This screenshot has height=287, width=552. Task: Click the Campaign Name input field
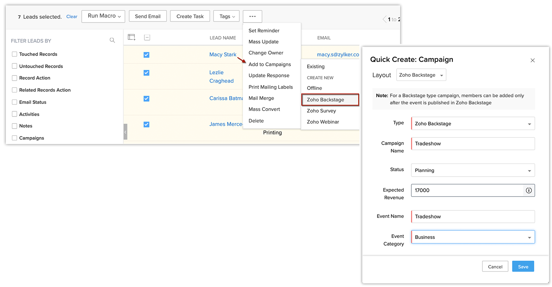(473, 143)
